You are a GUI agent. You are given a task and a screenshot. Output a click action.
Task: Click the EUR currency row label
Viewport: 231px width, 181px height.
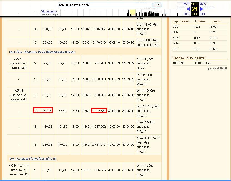pos(175,32)
